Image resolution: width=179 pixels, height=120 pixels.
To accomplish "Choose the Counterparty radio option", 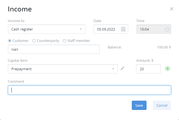I will [x=34, y=41].
